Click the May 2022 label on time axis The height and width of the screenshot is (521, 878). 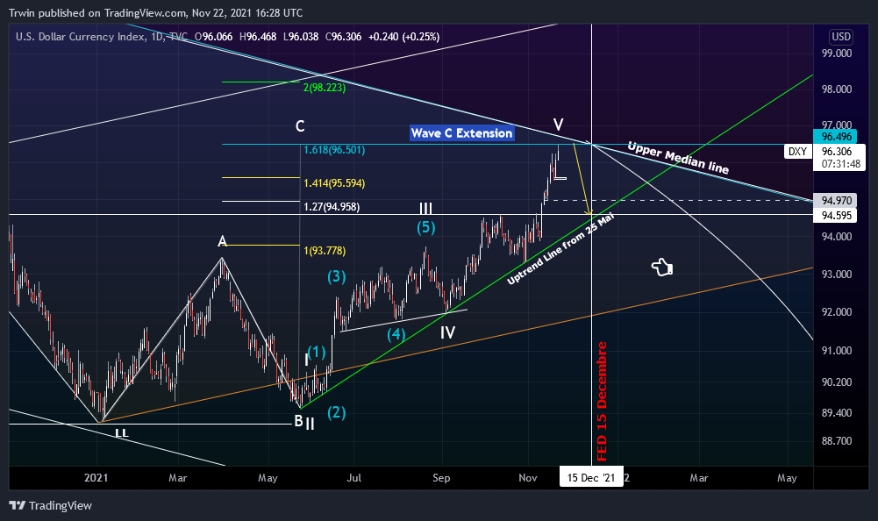[x=787, y=478]
